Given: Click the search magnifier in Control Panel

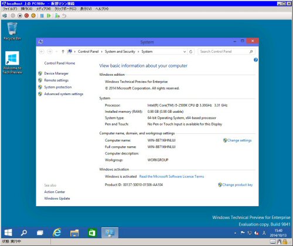Looking at the screenshot, I should (x=251, y=52).
